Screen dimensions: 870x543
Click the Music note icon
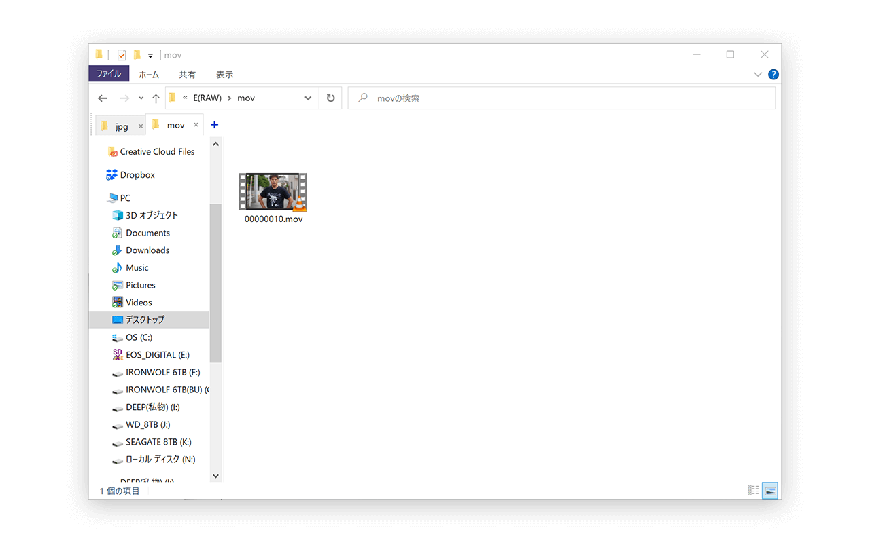point(118,268)
